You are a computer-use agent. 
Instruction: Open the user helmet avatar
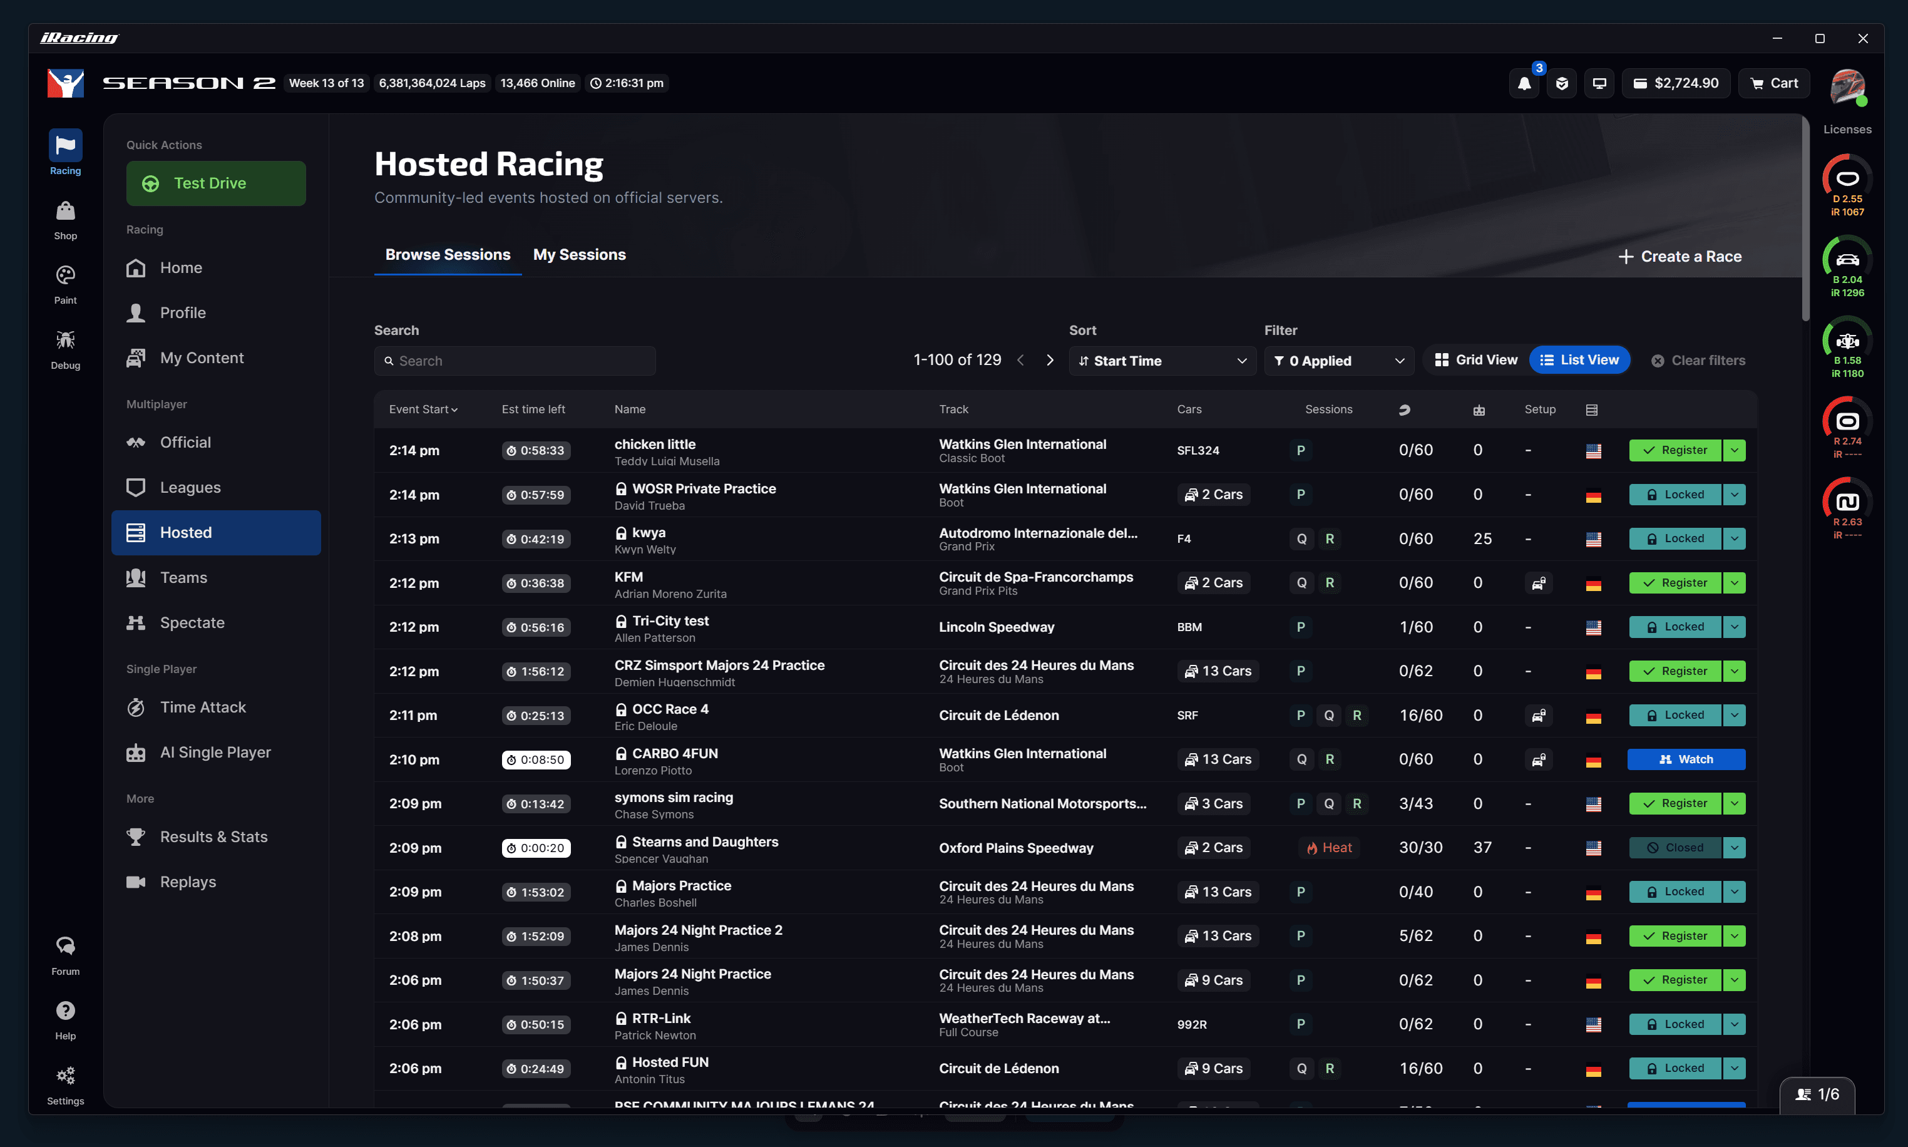pos(1848,86)
